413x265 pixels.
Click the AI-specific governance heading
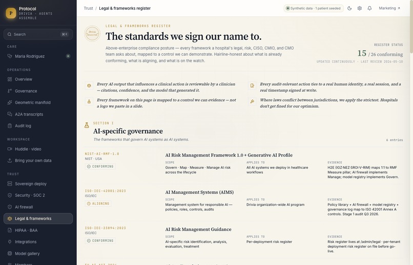128,131
